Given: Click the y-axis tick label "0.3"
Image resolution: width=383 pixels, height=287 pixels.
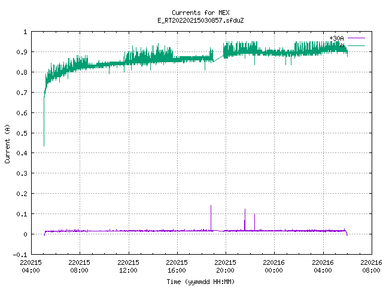Looking at the screenshot, I should click(22, 173).
